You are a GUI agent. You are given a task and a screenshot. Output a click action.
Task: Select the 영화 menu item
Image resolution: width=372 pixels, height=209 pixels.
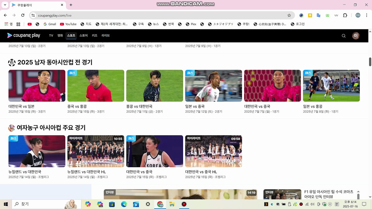tap(60, 35)
